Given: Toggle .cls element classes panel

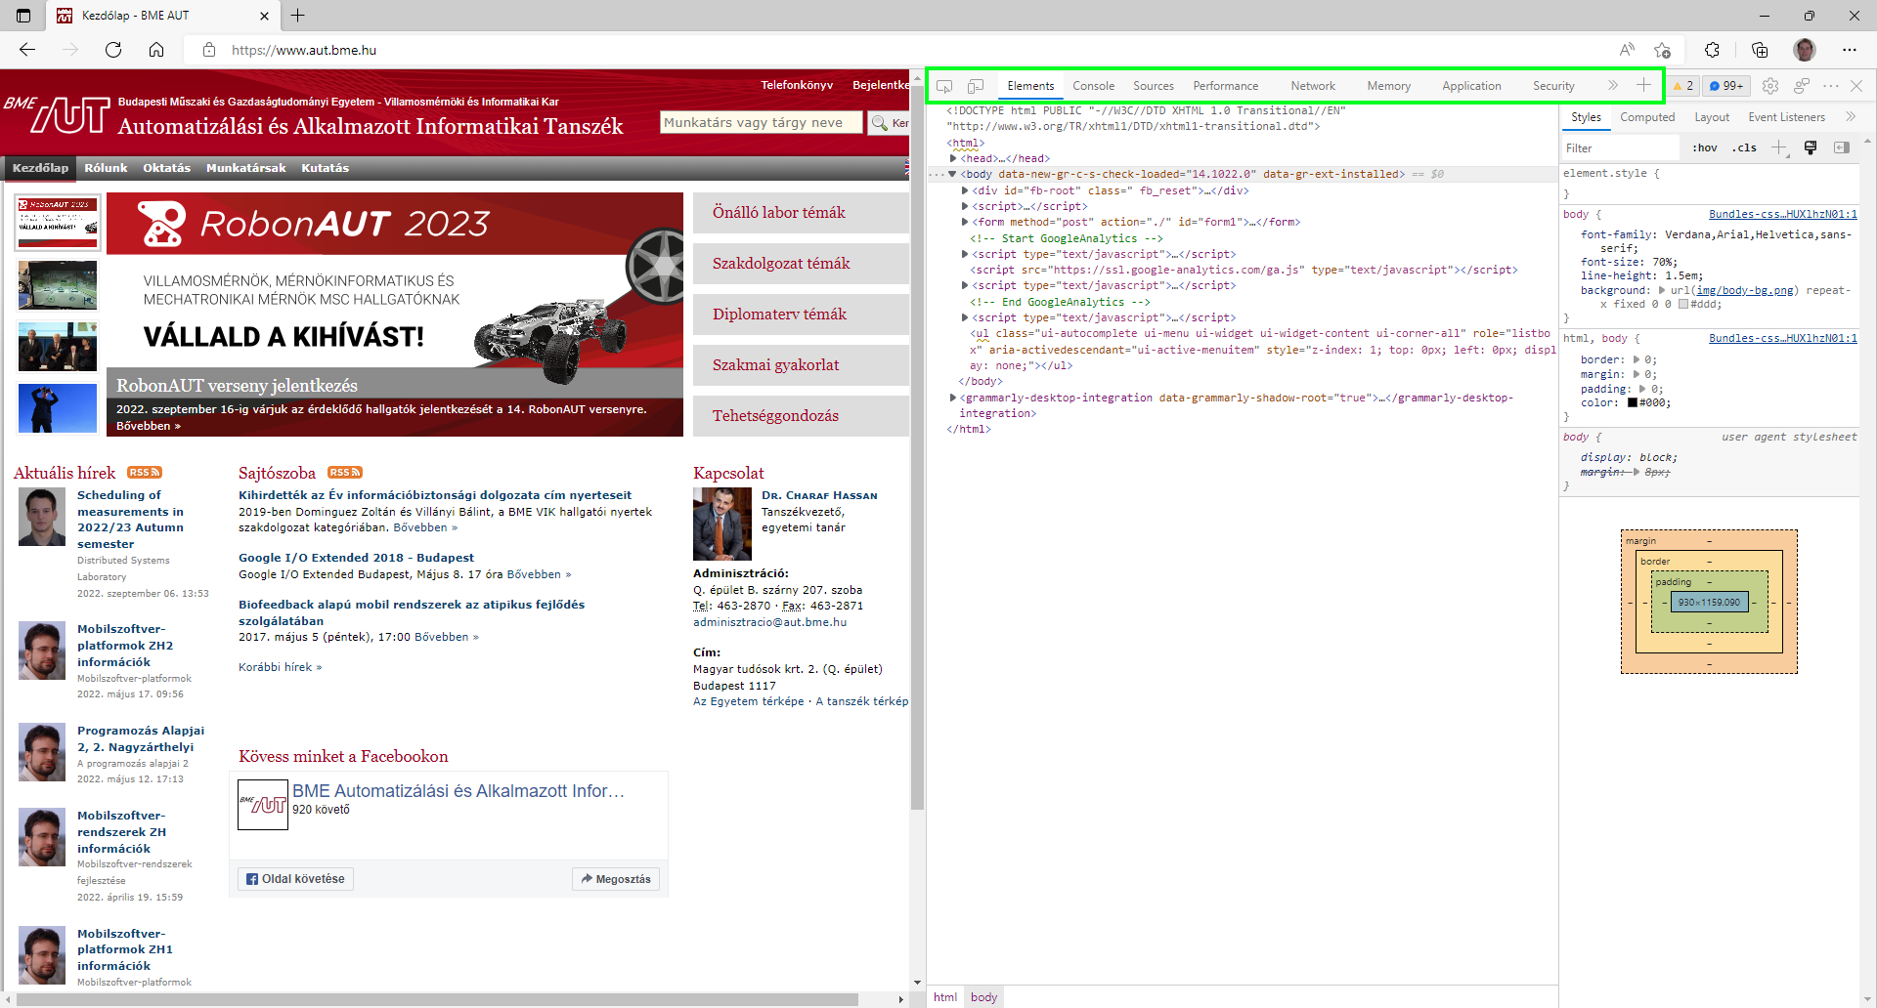Looking at the screenshot, I should [x=1745, y=148].
